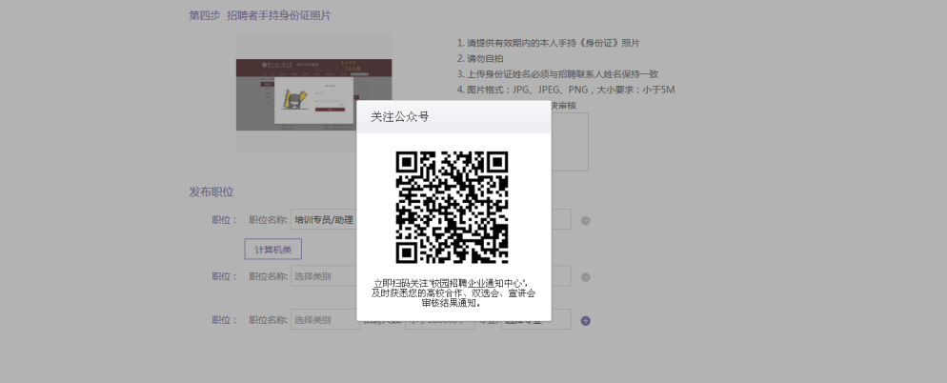947x383 pixels.
Task: Click the 职位名称 label beside 培训专员/助理
Action: (268, 220)
